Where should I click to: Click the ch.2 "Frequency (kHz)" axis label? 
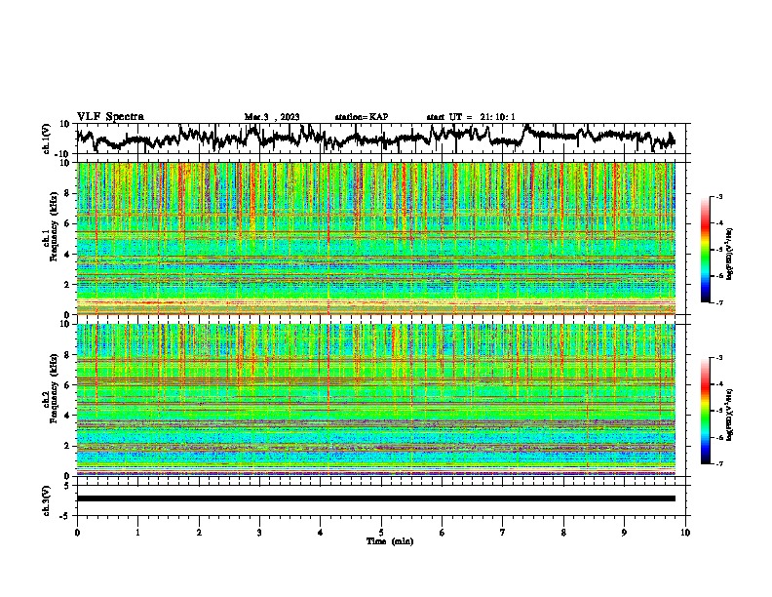tap(54, 388)
